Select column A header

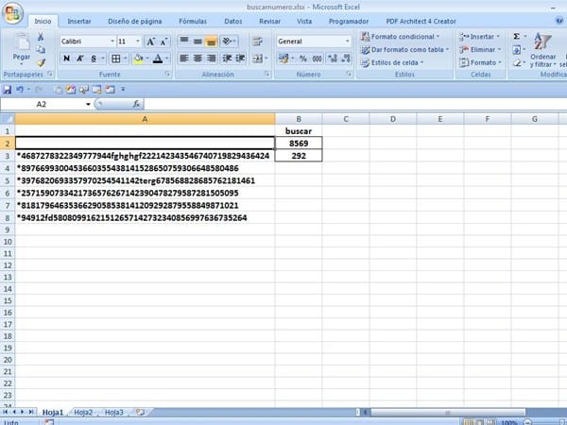click(x=145, y=119)
